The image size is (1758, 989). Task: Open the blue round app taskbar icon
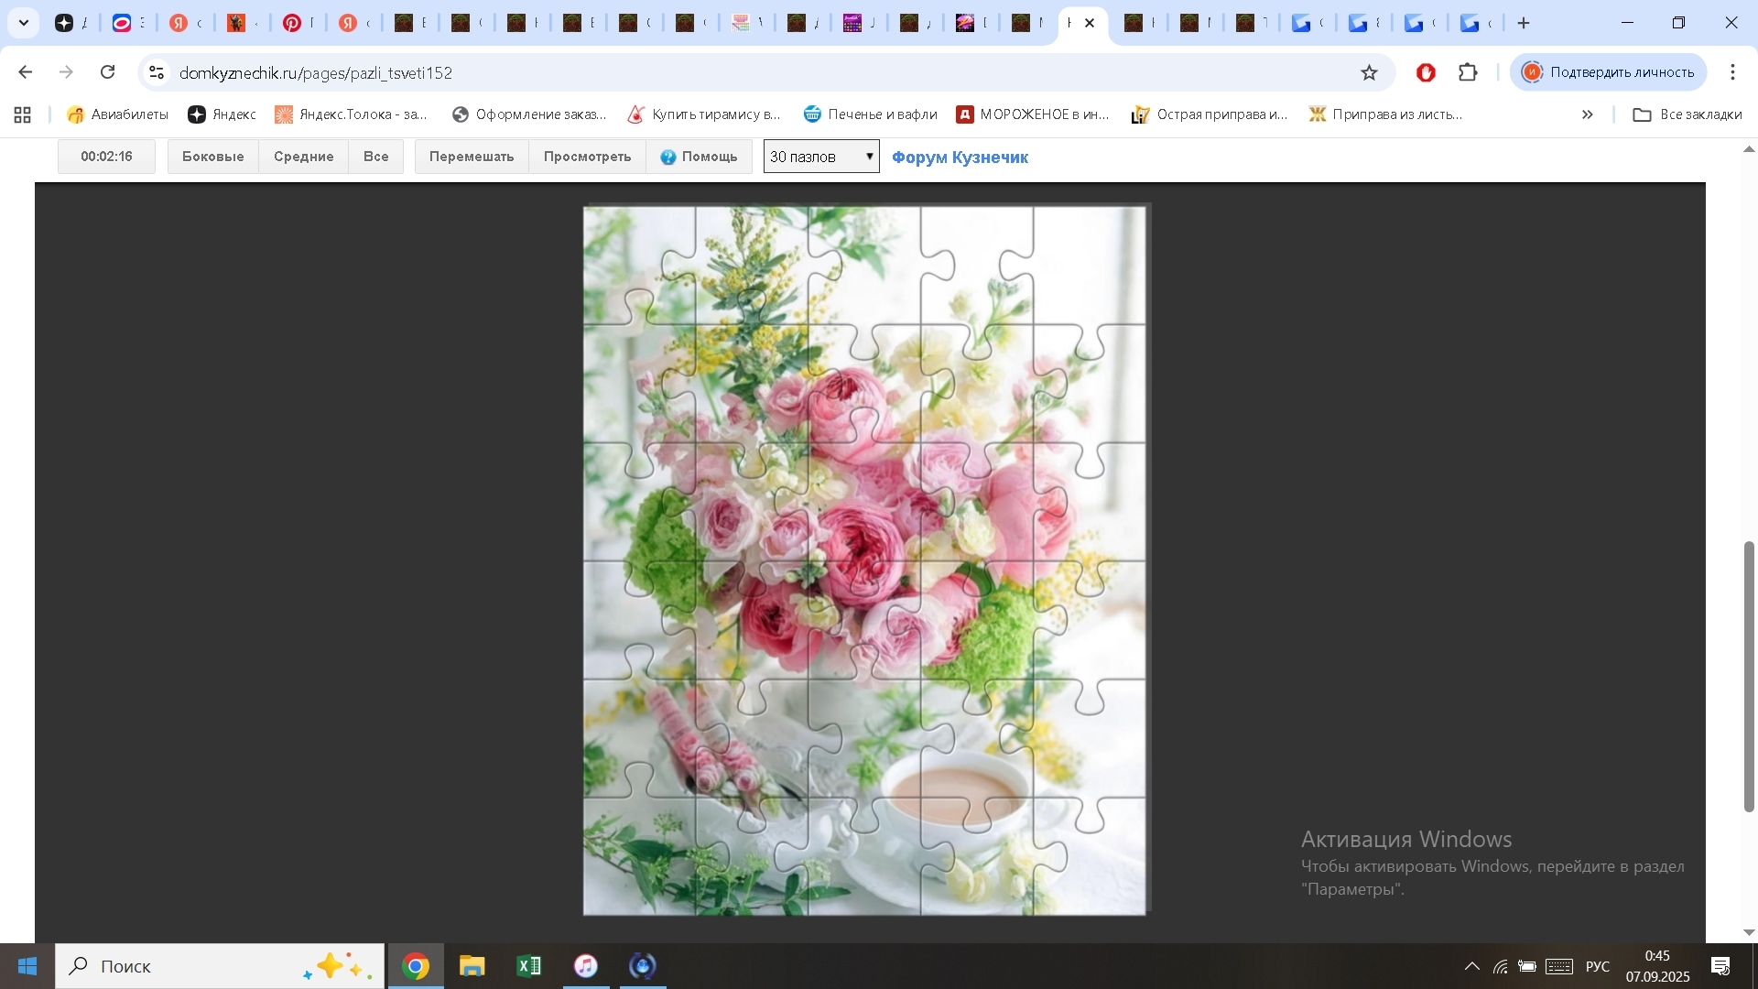(x=643, y=966)
